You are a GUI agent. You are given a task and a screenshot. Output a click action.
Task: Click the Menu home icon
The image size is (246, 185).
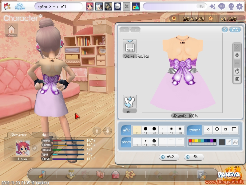11,31
